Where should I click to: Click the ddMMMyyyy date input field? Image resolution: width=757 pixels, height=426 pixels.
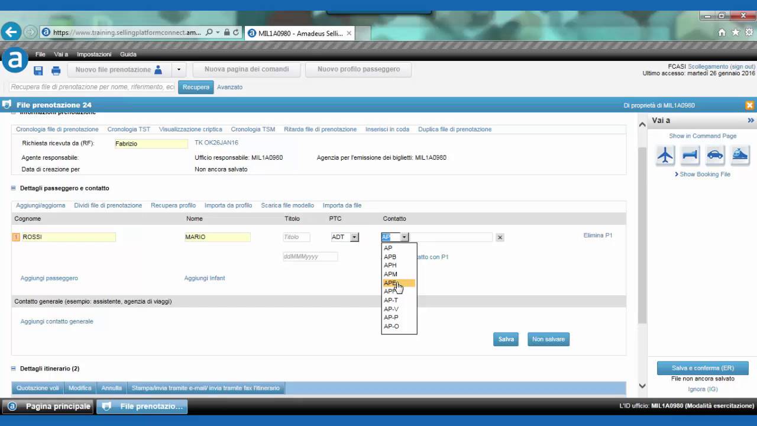(x=310, y=257)
